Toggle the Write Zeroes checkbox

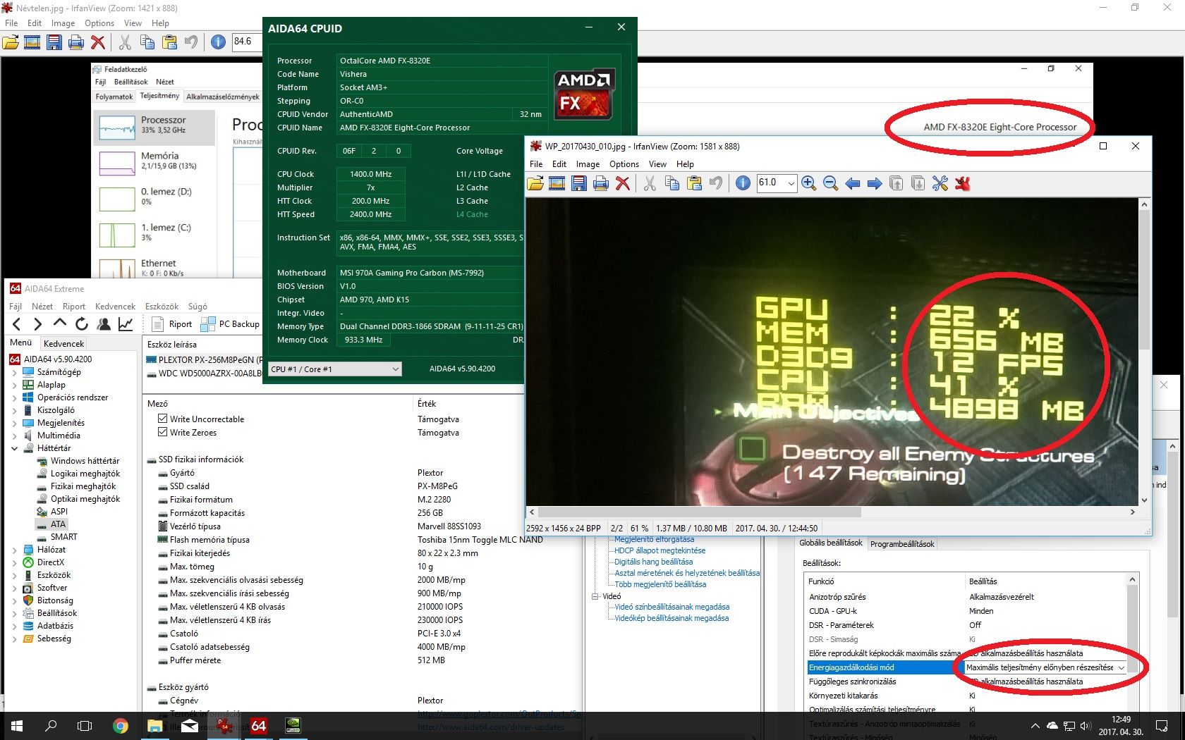click(163, 432)
